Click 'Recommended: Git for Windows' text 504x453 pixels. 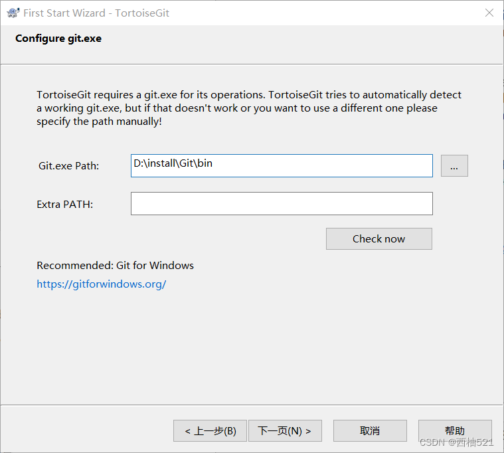pyautogui.click(x=115, y=266)
